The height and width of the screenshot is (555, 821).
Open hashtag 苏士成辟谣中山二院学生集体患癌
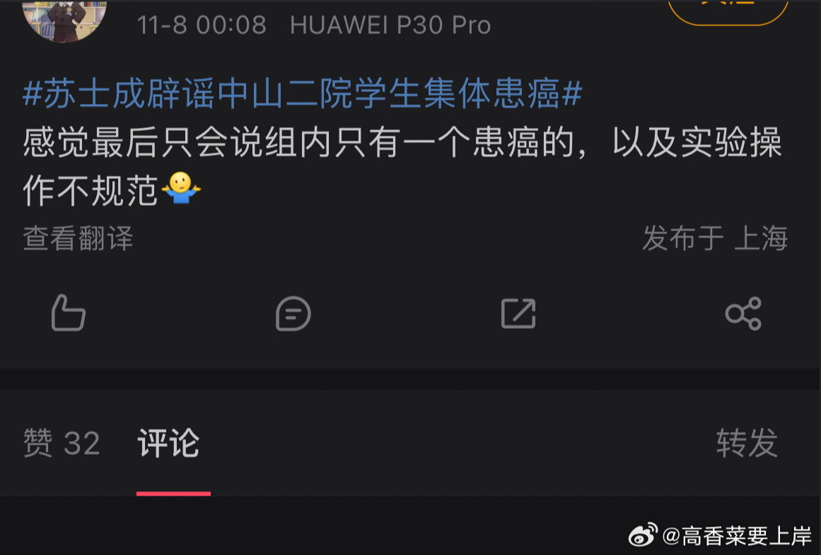tap(302, 94)
